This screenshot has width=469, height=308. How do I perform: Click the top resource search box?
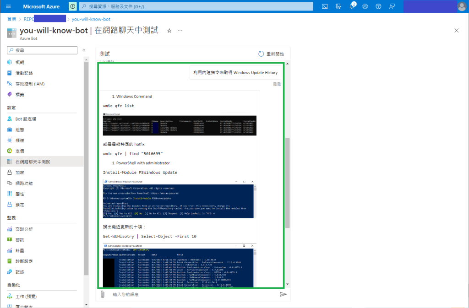tap(196, 6)
